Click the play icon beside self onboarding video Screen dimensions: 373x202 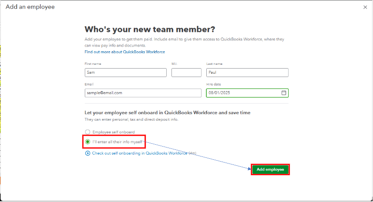(x=88, y=153)
